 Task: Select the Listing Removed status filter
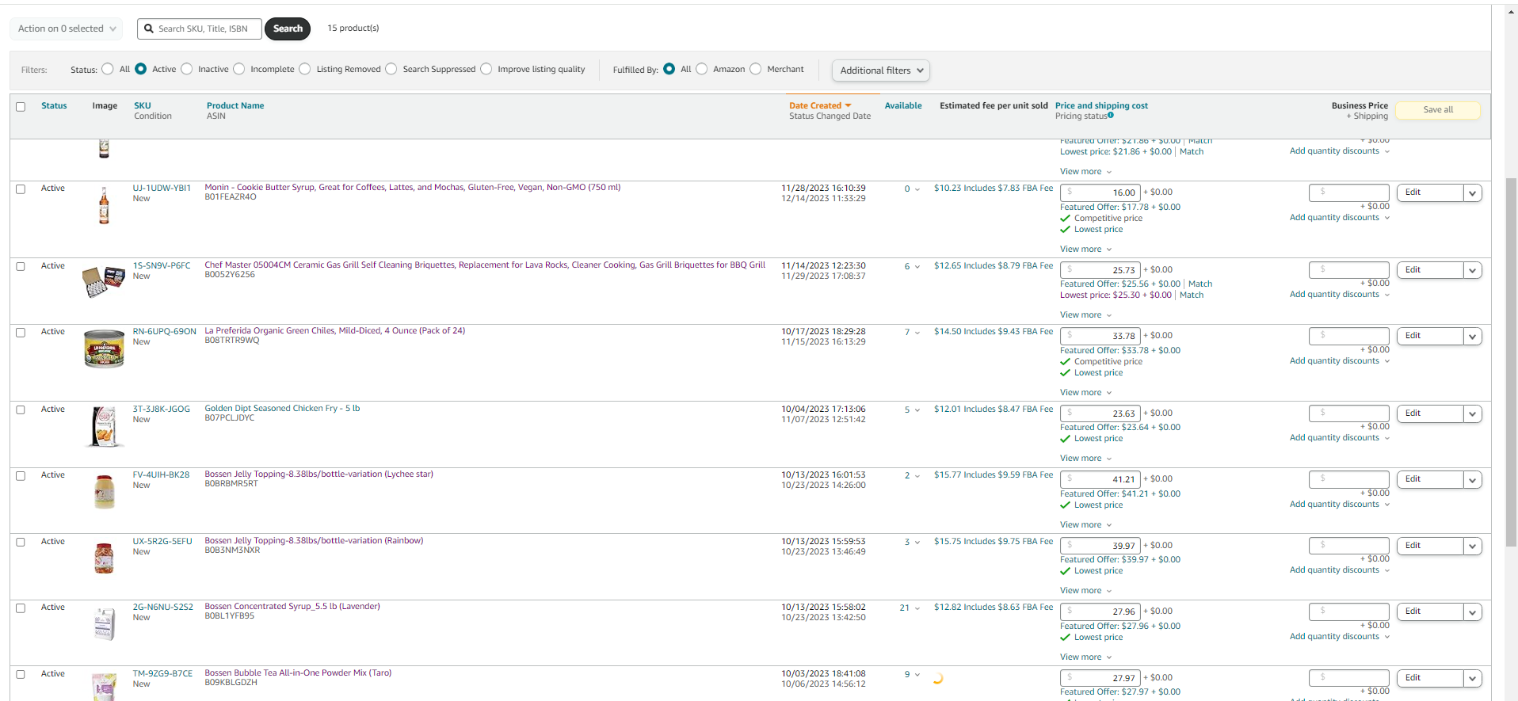305,69
